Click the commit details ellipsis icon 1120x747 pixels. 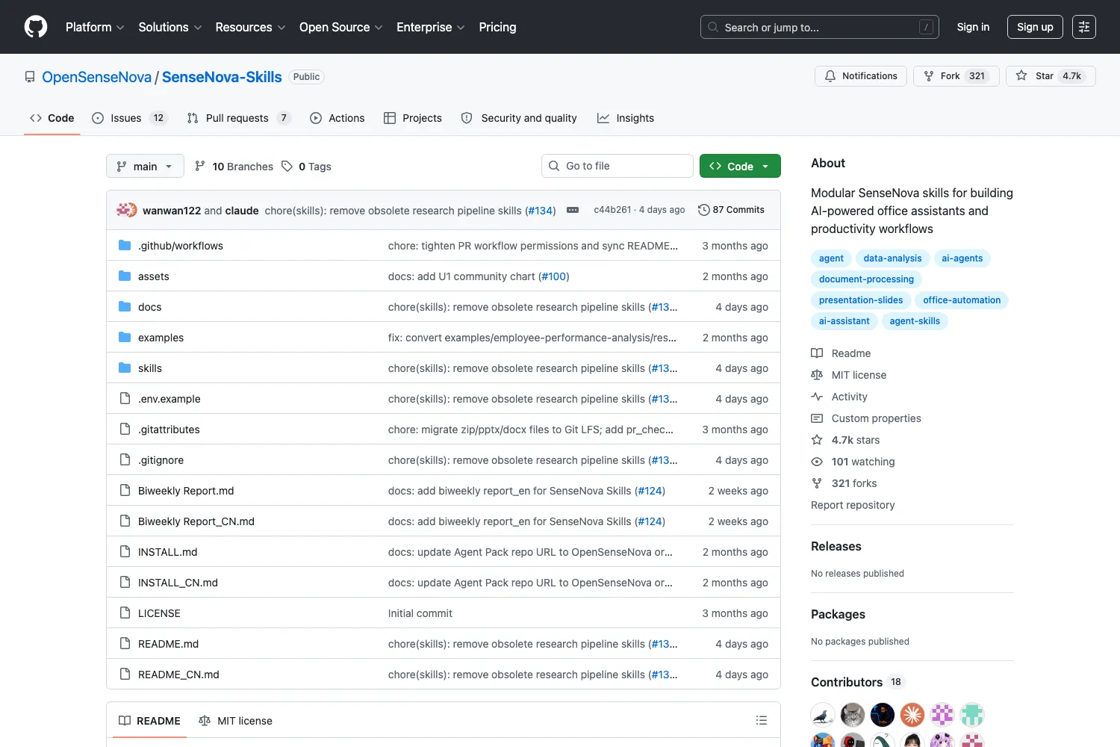pos(573,210)
